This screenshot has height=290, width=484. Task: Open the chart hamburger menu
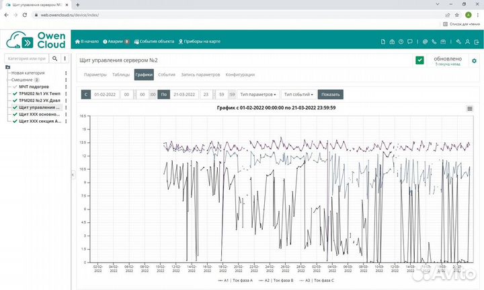[470, 108]
